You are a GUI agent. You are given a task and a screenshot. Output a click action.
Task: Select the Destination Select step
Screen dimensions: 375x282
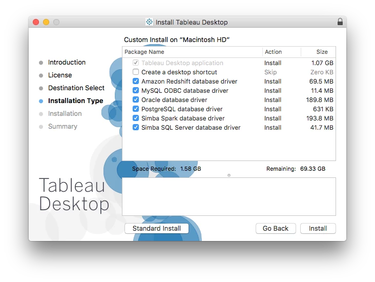(x=76, y=88)
